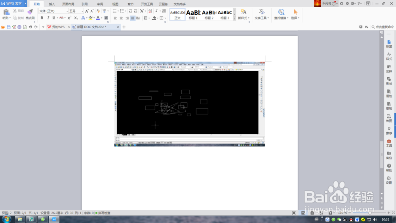Save document with floppy disk icon

pyautogui.click(x=9, y=27)
